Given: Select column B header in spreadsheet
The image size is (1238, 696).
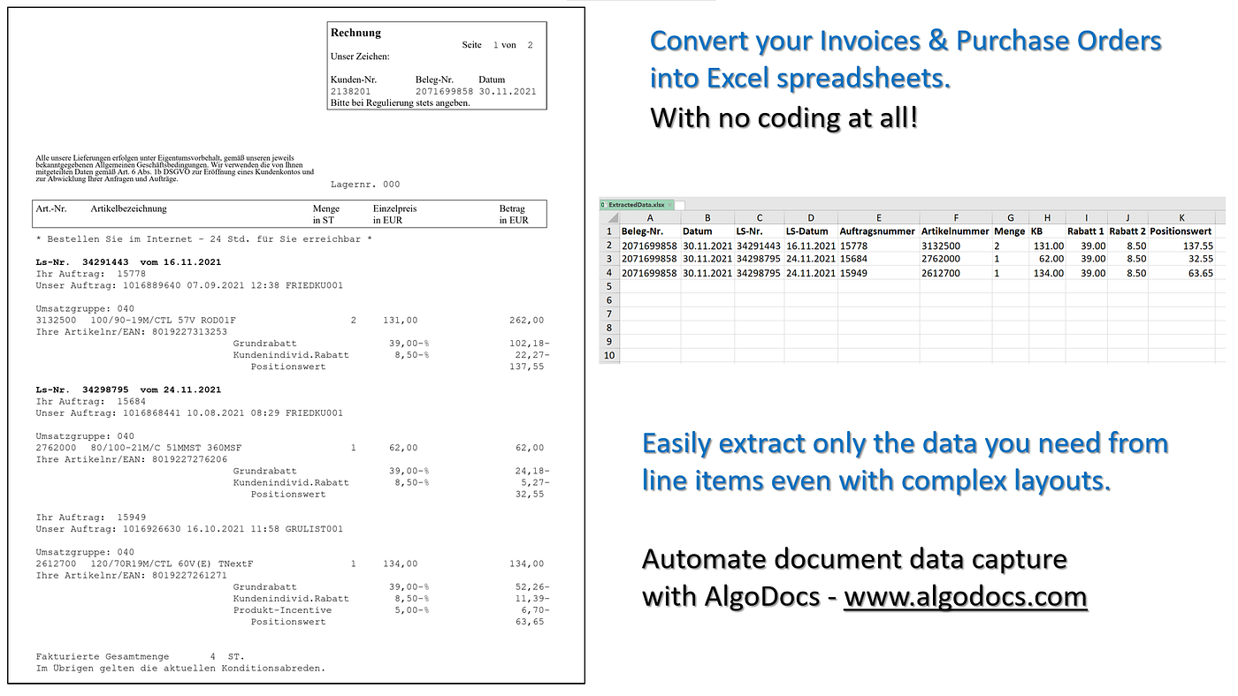Looking at the screenshot, I should click(707, 217).
